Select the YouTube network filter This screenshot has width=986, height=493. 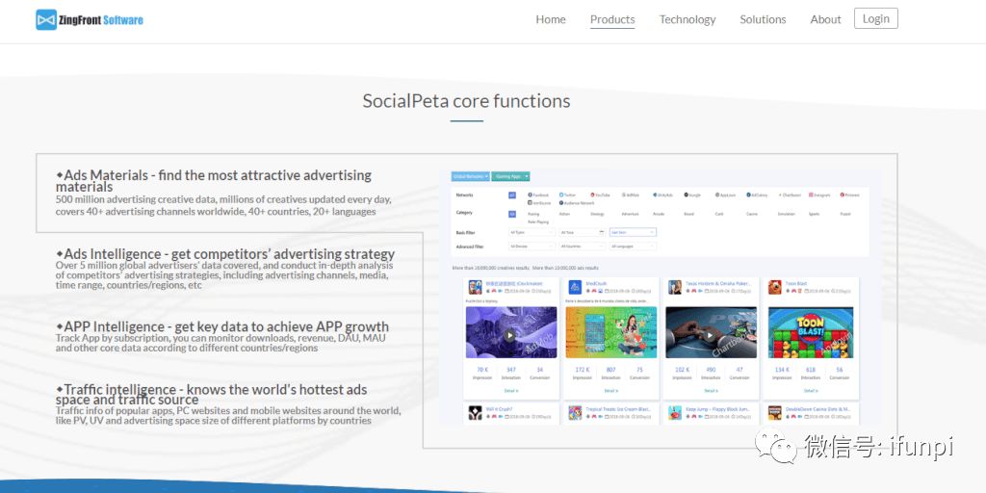[x=601, y=195]
